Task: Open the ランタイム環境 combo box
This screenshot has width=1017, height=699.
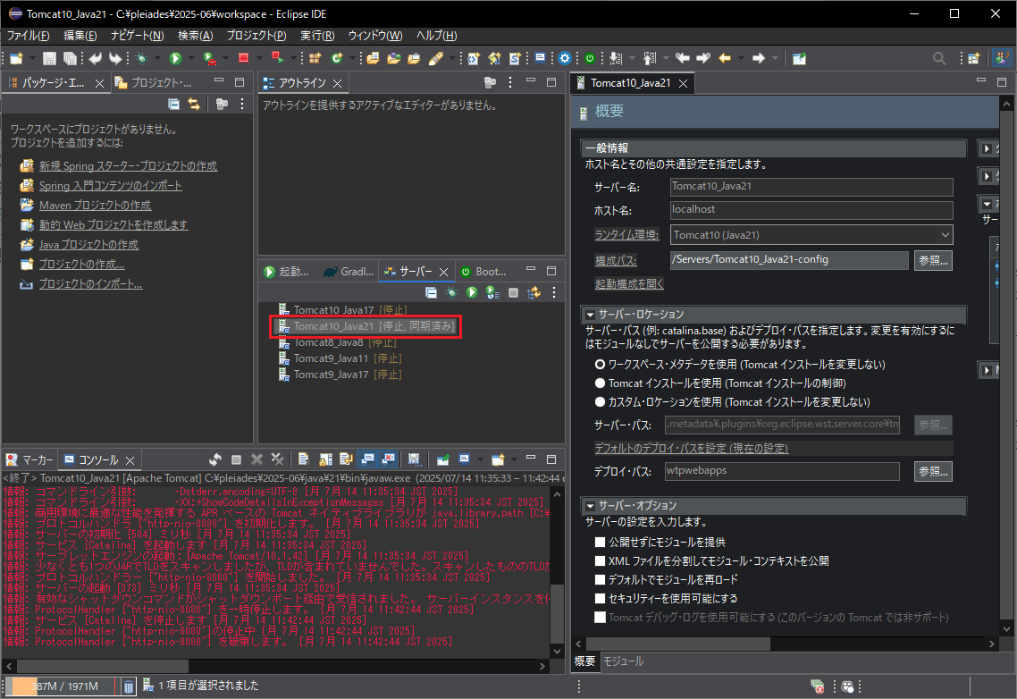Action: pyautogui.click(x=811, y=235)
